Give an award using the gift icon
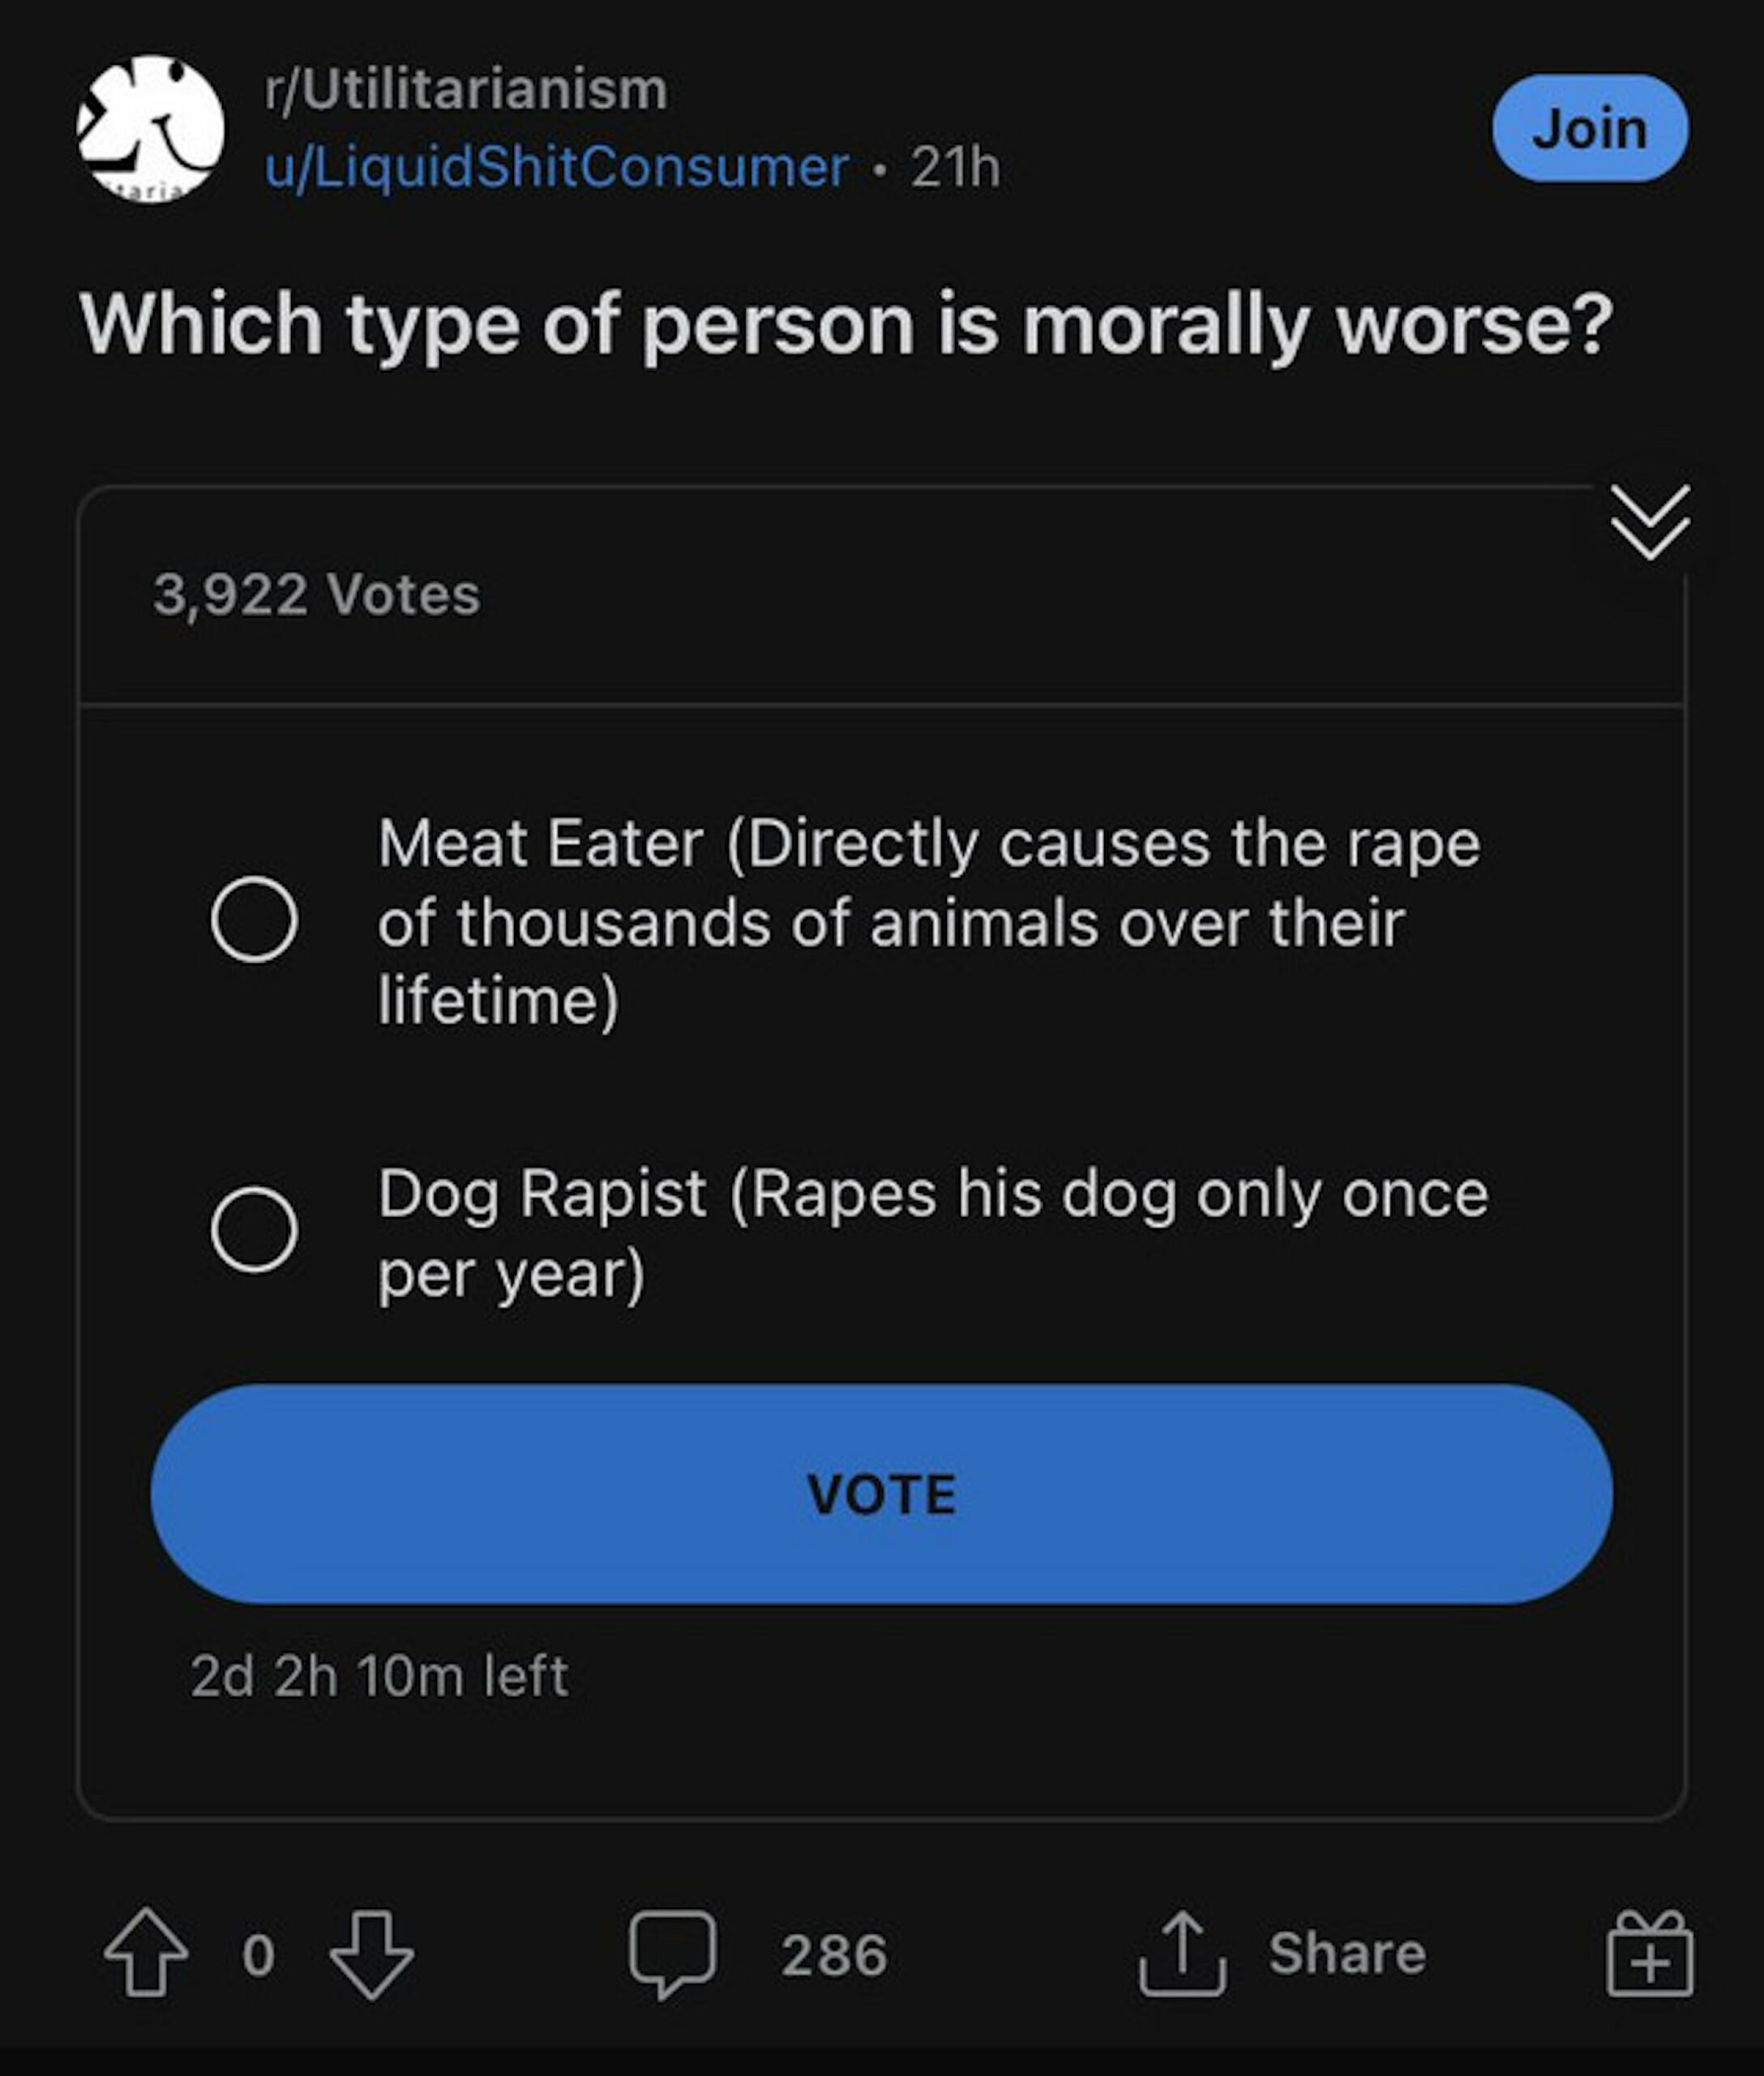The height and width of the screenshot is (2076, 1764). pos(1649,1953)
